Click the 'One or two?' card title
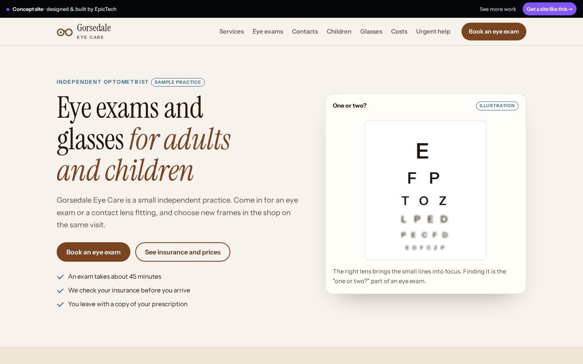This screenshot has height=364, width=583. click(x=350, y=106)
